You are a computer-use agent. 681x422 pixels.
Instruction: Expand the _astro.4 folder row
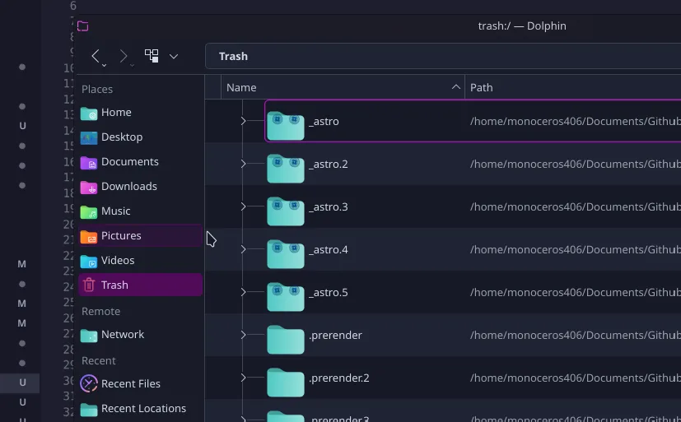pos(243,249)
